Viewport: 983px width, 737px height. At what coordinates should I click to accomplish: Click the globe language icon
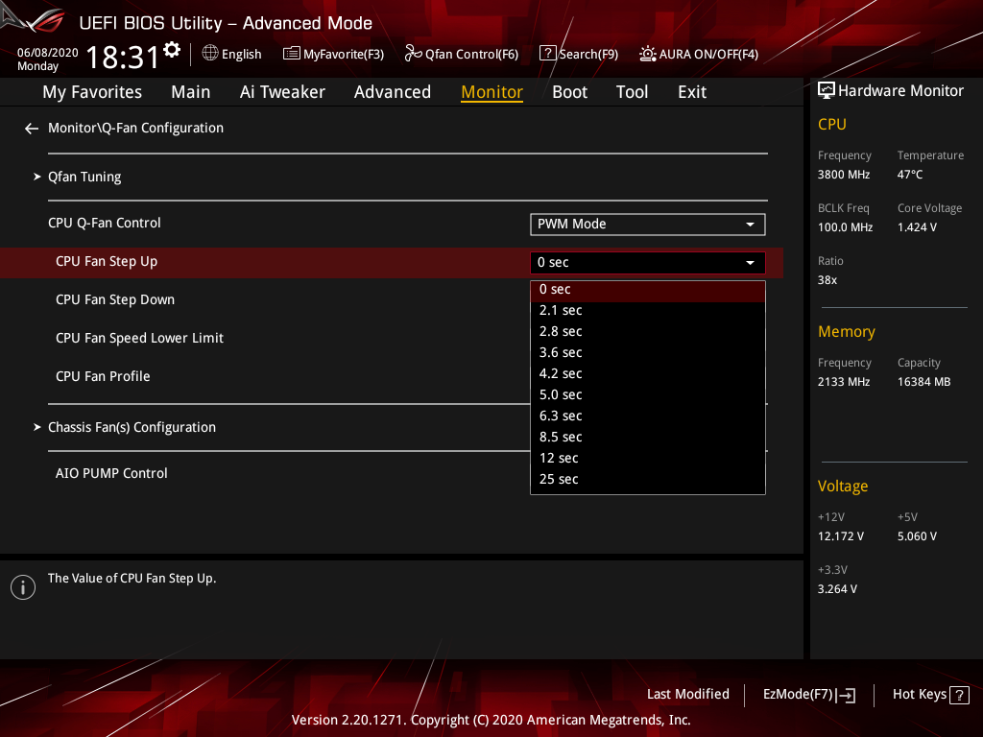210,54
